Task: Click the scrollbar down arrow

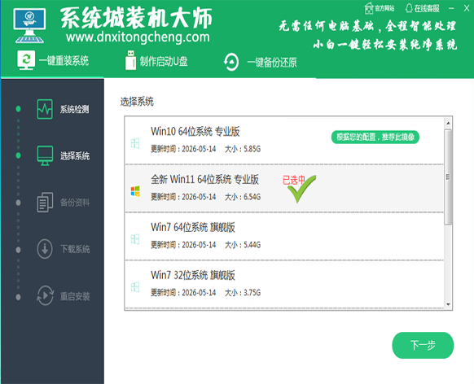Action: (448, 304)
